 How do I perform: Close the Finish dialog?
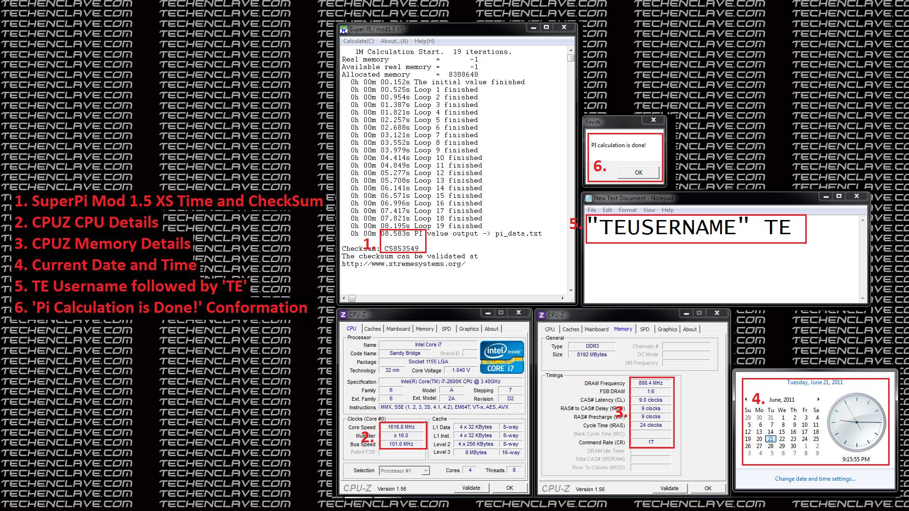point(653,120)
